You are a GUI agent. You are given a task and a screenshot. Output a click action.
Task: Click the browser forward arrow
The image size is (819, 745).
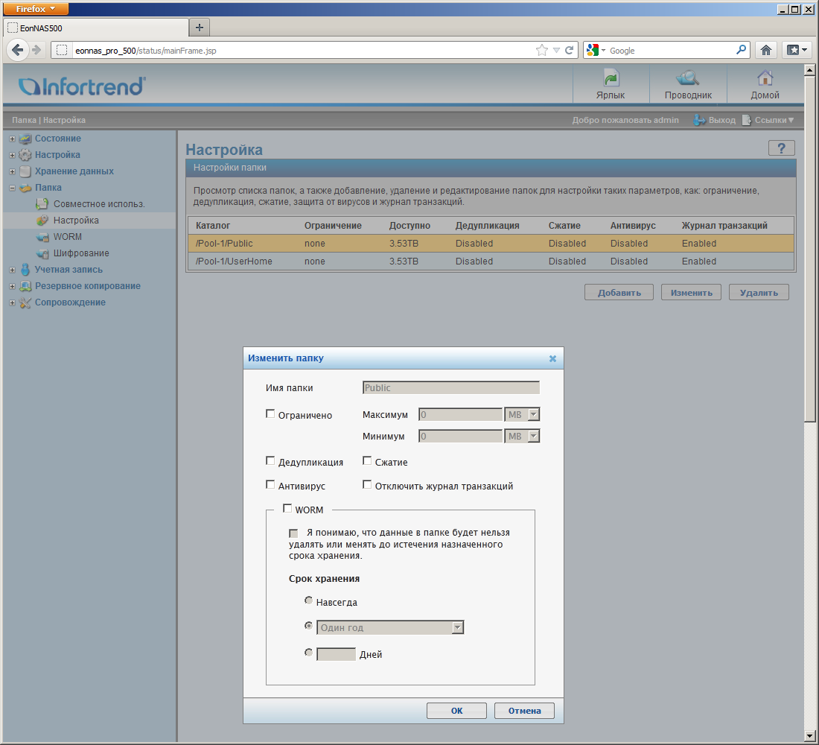click(x=36, y=50)
